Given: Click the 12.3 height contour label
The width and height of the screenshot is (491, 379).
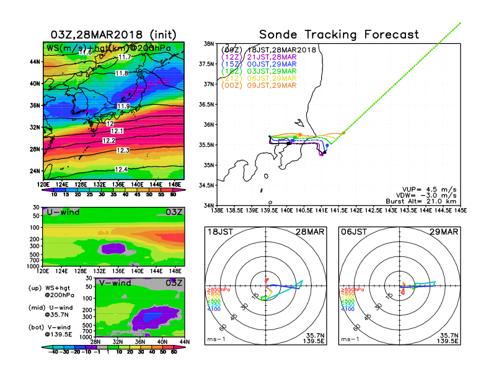Looking at the screenshot, I should click(x=123, y=150).
